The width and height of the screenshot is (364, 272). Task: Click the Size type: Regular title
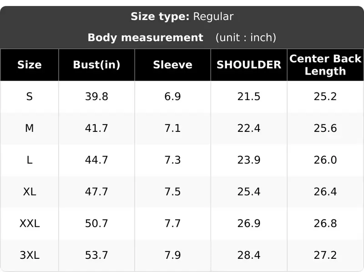(x=182, y=16)
